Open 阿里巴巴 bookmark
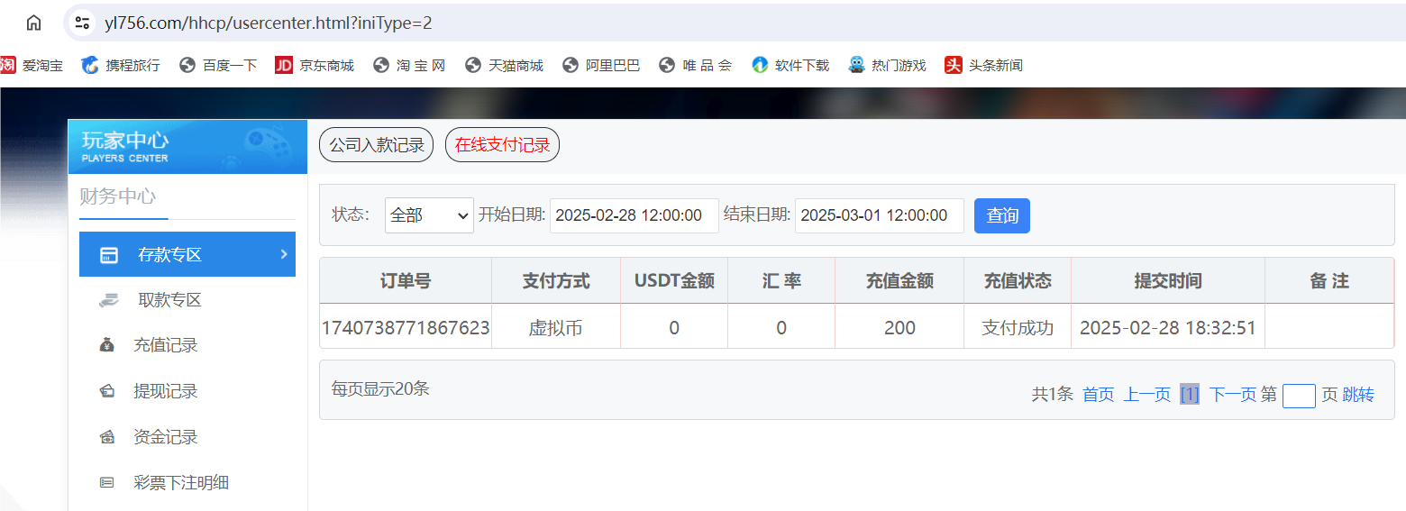The image size is (1406, 511). click(601, 65)
